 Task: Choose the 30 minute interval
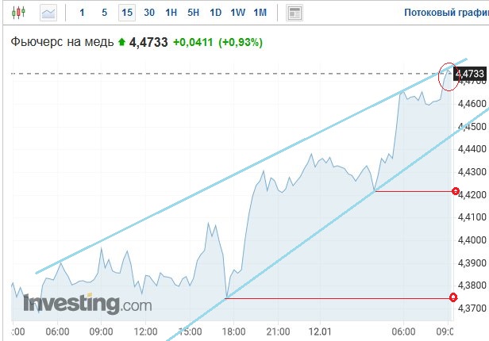(149, 13)
